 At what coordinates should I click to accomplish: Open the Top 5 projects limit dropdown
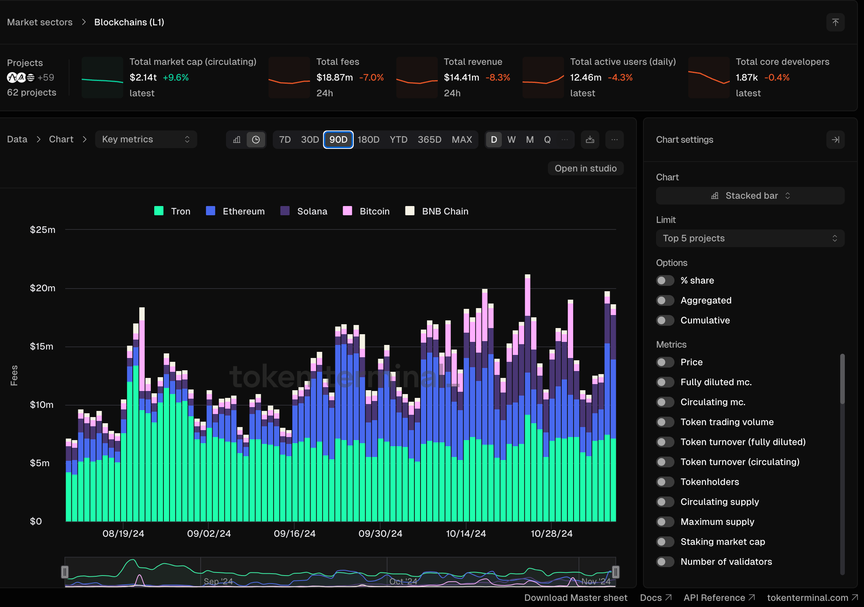coord(750,238)
